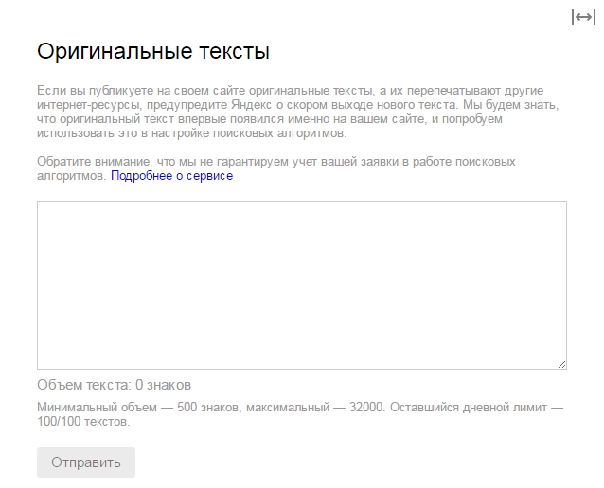The height and width of the screenshot is (488, 604).
Task: Click the '100/100 текстов' daily limit text
Action: click(83, 422)
